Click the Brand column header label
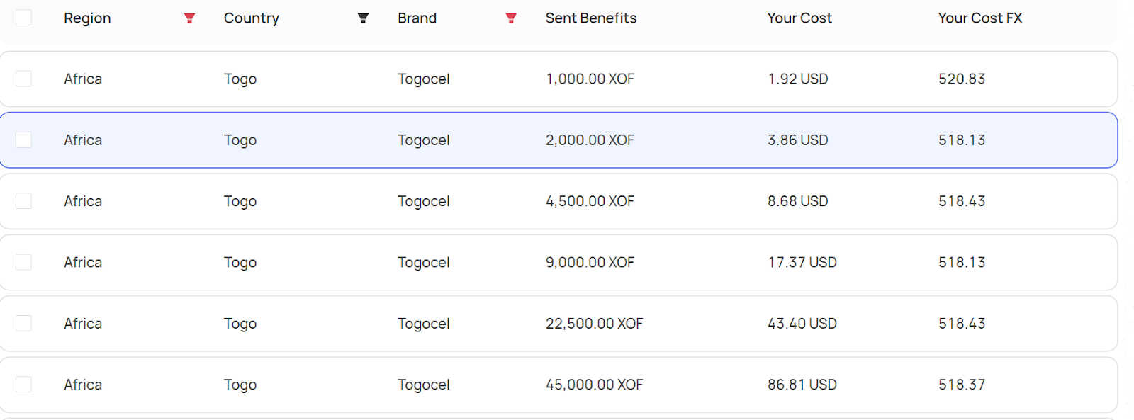1134x420 pixels. (x=417, y=18)
